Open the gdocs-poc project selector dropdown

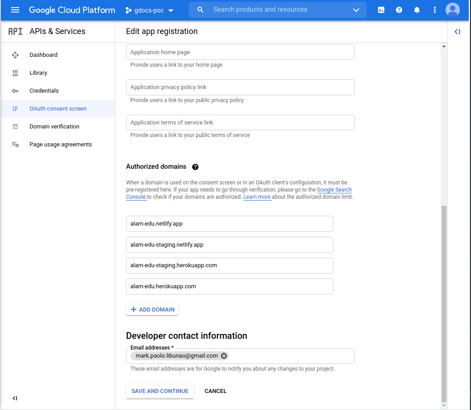click(150, 10)
